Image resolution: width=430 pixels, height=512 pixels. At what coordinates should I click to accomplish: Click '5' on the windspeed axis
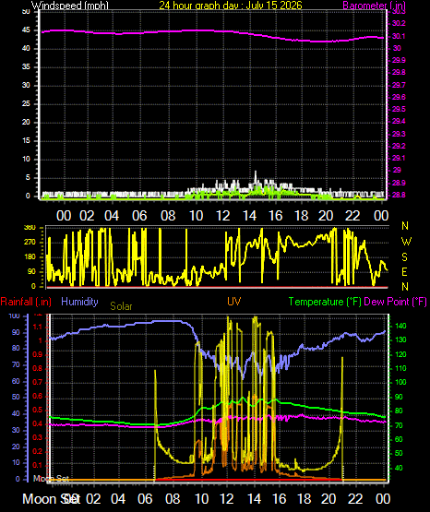(x=28, y=178)
